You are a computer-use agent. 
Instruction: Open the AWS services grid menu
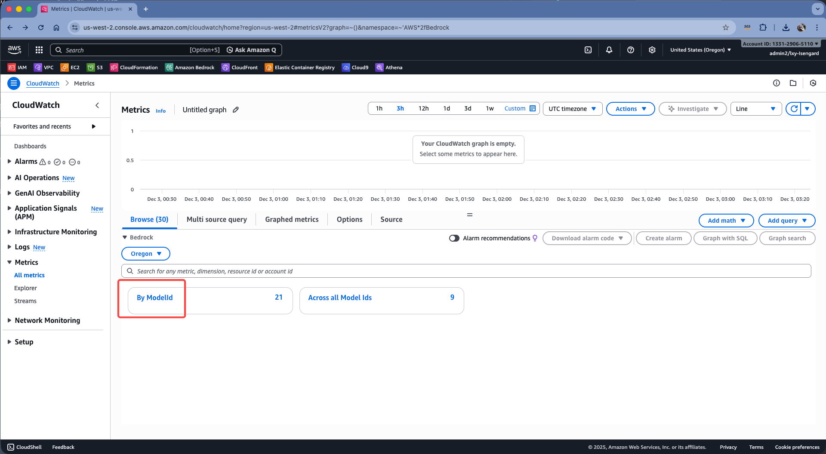pyautogui.click(x=39, y=50)
